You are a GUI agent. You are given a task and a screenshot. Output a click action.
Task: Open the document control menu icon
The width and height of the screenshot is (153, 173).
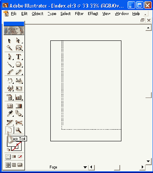coord(6,14)
